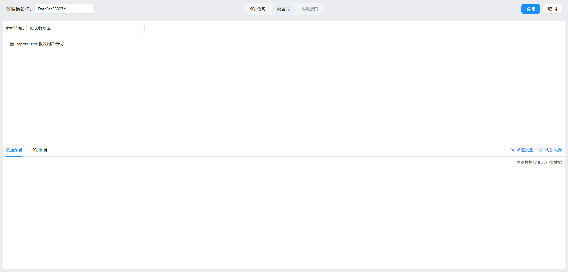Switch to the 数据接口 mode tab
This screenshot has width=568, height=272.
310,9
